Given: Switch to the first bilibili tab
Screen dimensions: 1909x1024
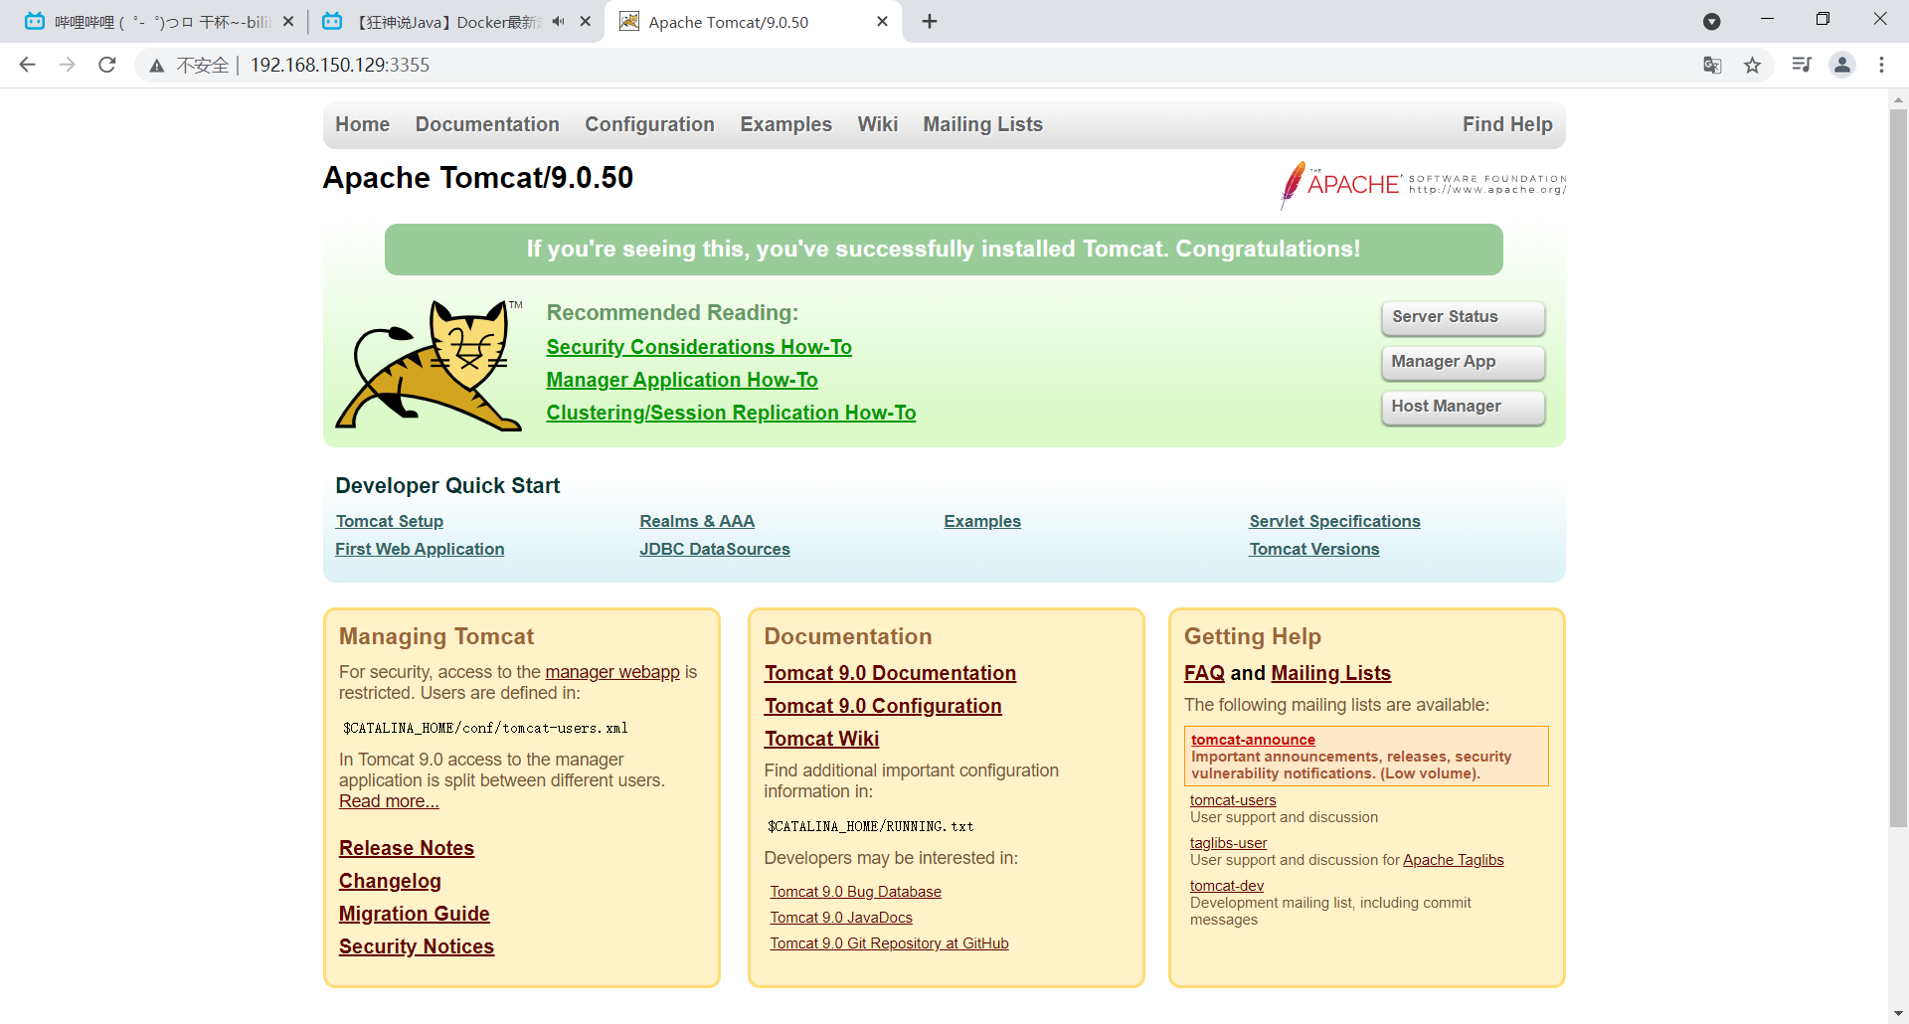Looking at the screenshot, I should (x=159, y=22).
